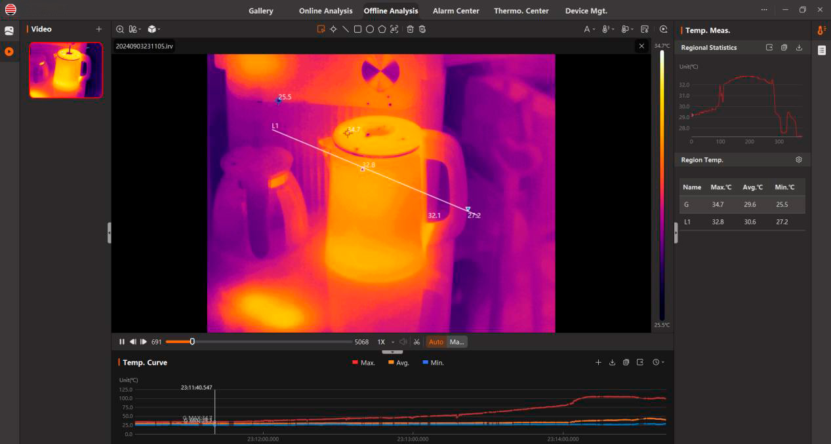
Task: Switch to Manual temperature range mode
Action: click(456, 342)
